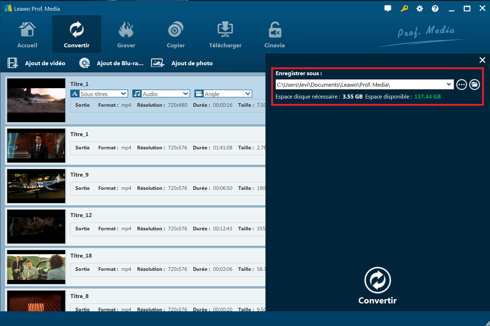Go to the Accueil home tab
Viewport: 490px width, 326px height.
click(x=27, y=34)
